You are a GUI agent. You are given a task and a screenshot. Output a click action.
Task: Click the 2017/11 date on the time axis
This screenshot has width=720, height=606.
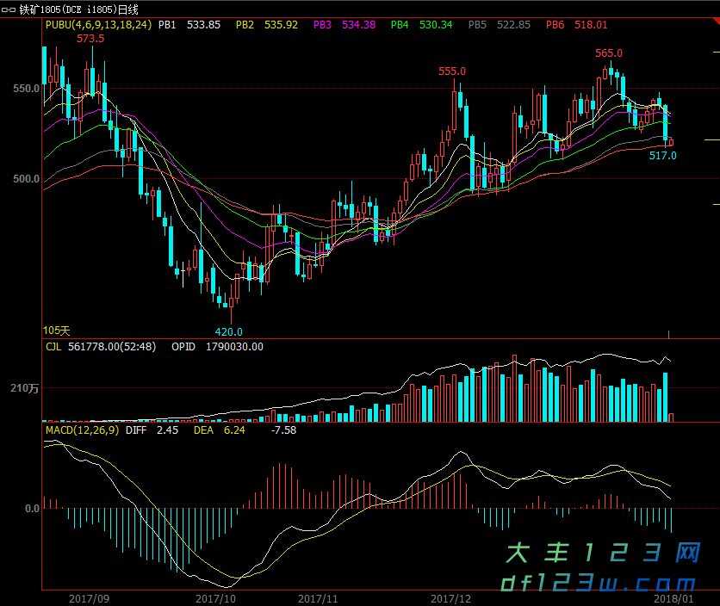coord(319,597)
